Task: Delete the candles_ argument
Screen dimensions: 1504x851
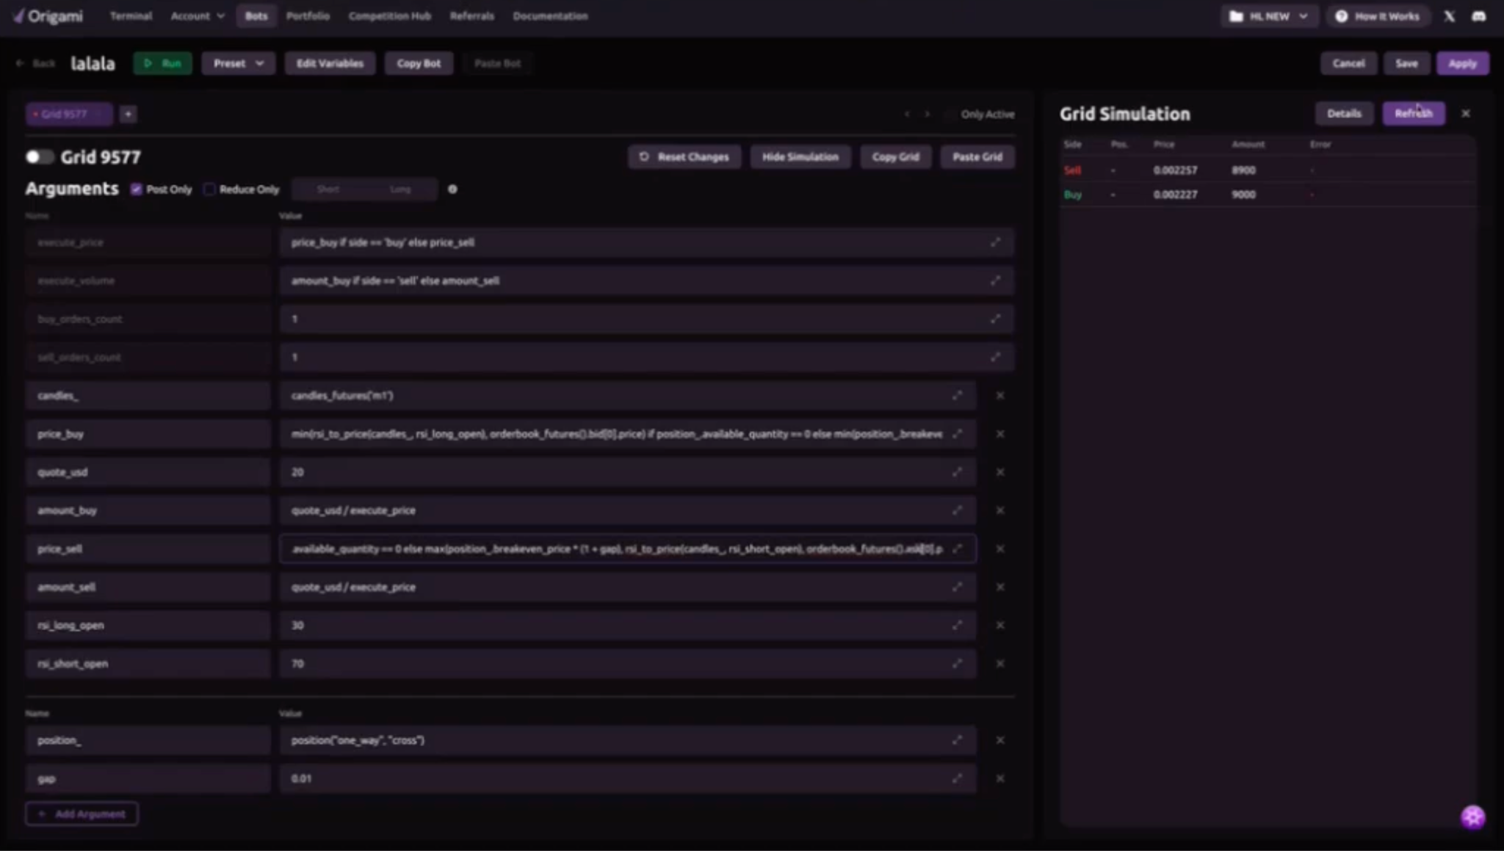Action: coord(1000,396)
